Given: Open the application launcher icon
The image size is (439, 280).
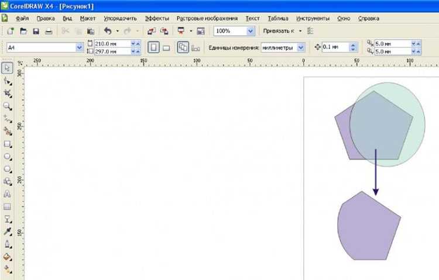Looking at the screenshot, I should click(181, 31).
